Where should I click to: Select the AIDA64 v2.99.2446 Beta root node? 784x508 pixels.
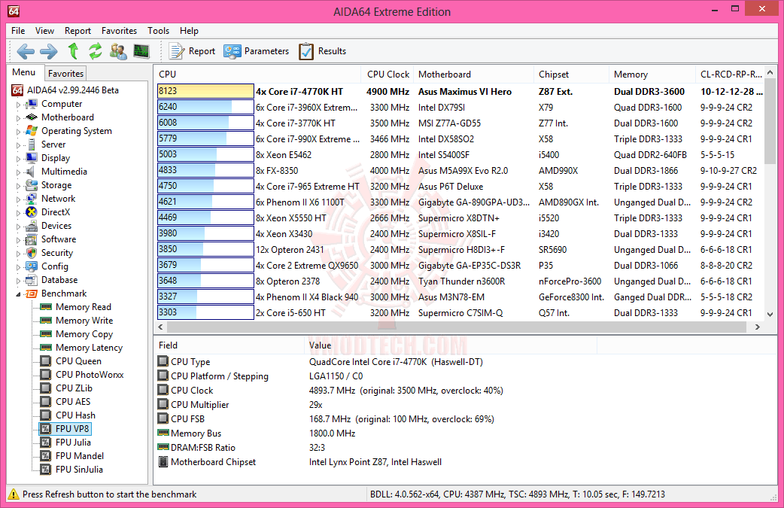[x=72, y=90]
